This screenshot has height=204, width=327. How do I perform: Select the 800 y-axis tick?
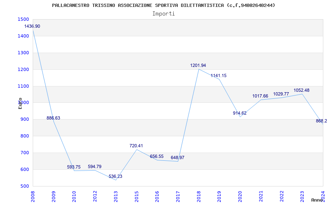click(25, 136)
